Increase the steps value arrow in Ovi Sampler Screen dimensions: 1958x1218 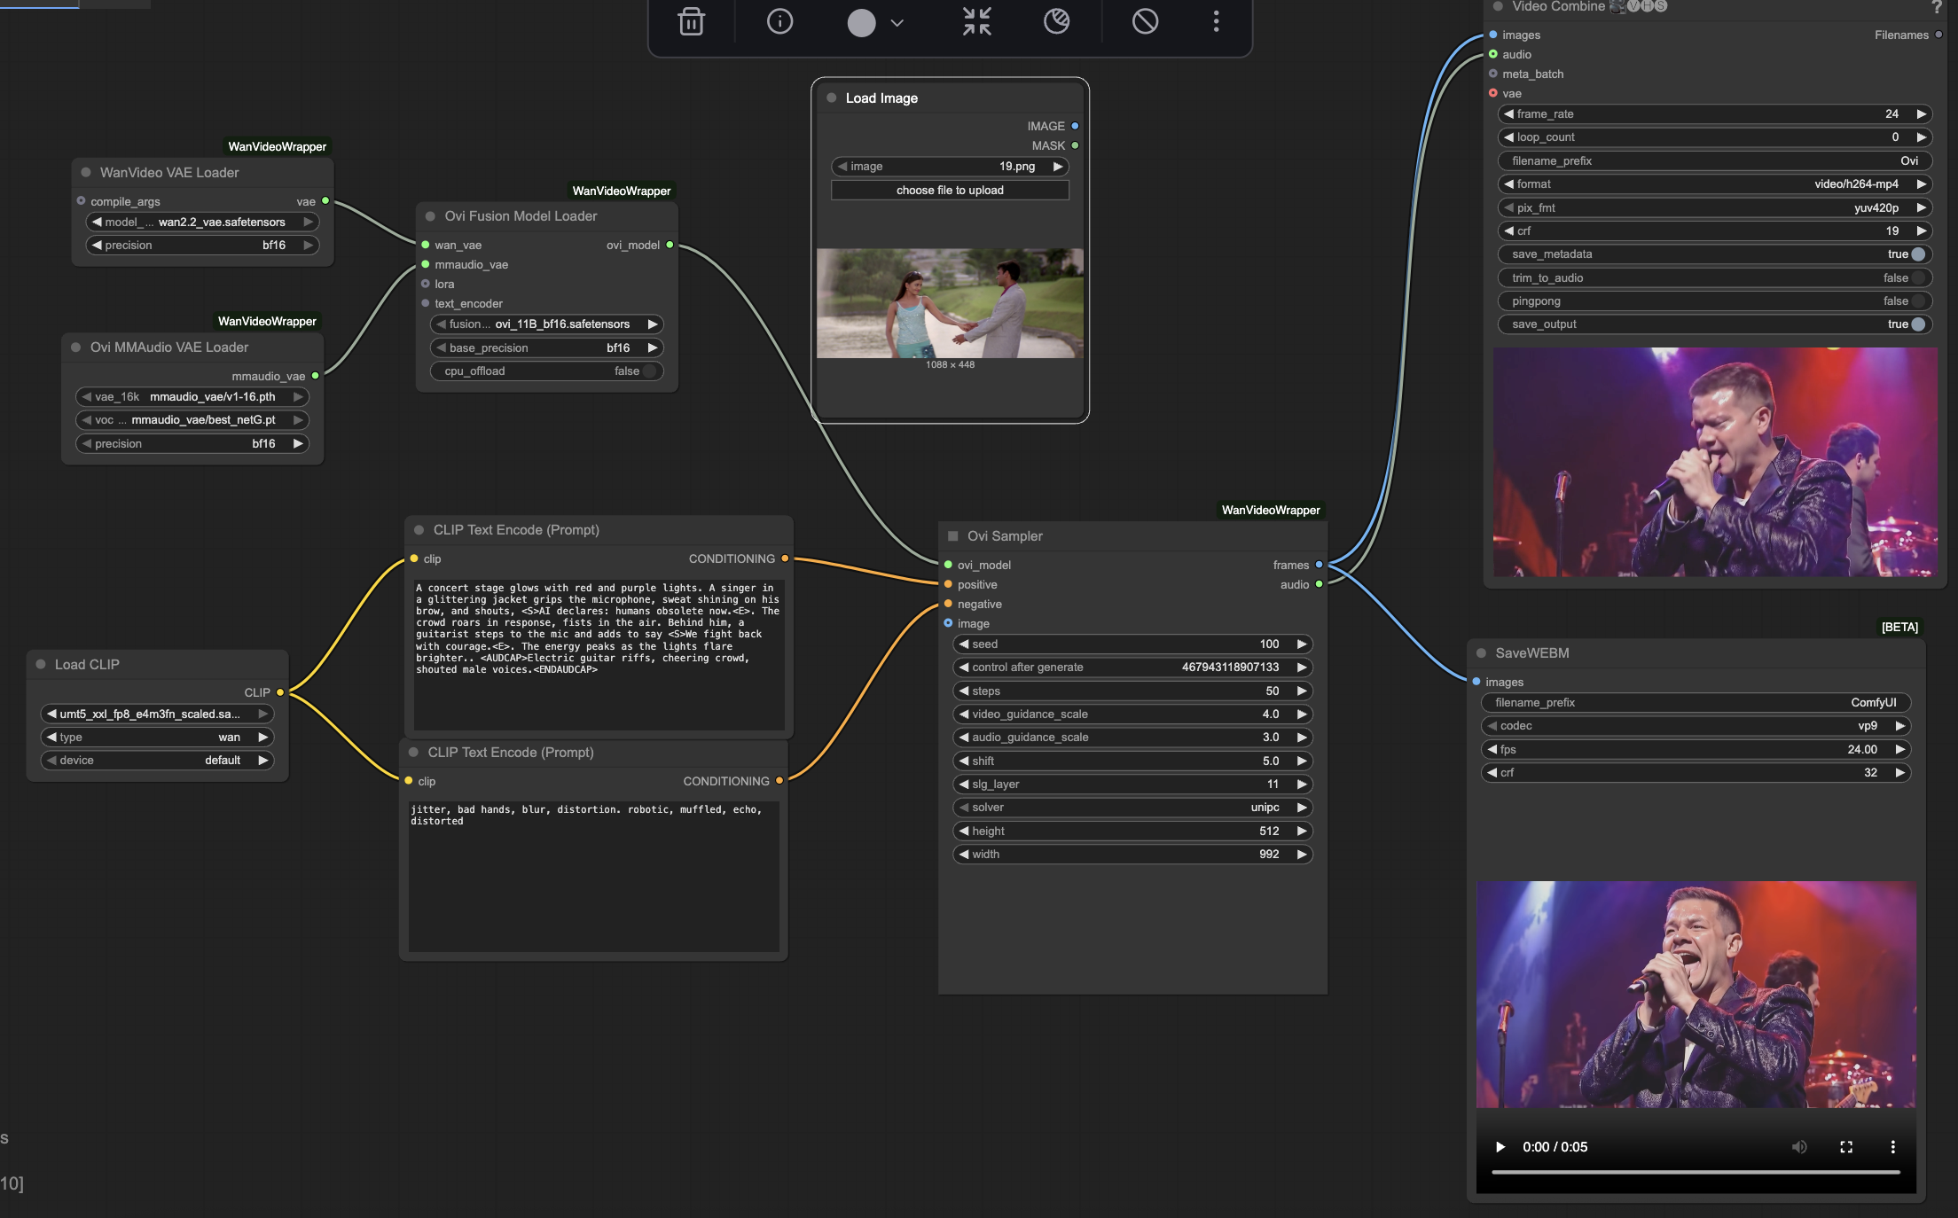[1302, 691]
